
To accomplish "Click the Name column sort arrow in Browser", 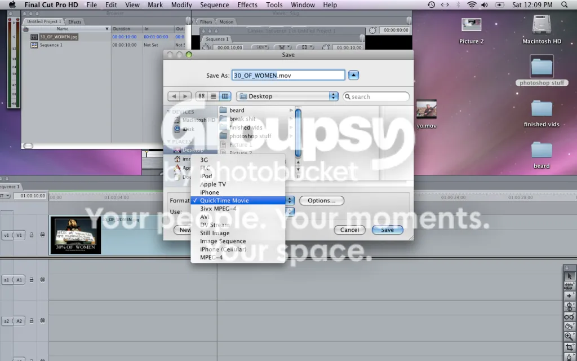I will (x=107, y=29).
